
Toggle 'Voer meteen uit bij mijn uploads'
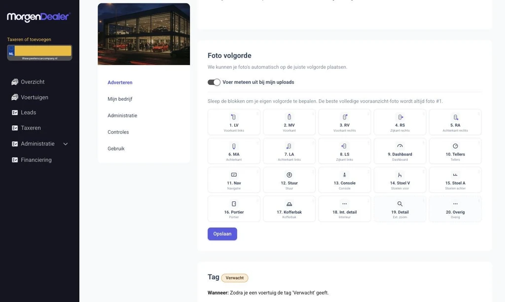pos(214,82)
